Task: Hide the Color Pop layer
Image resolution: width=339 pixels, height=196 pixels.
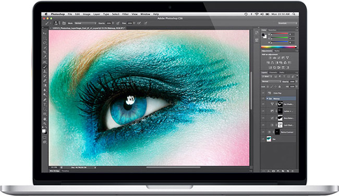Action: (x=263, y=93)
